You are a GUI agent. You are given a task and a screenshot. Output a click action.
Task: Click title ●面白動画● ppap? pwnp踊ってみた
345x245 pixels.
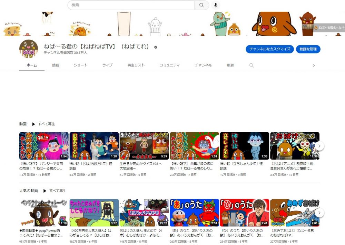41,233
